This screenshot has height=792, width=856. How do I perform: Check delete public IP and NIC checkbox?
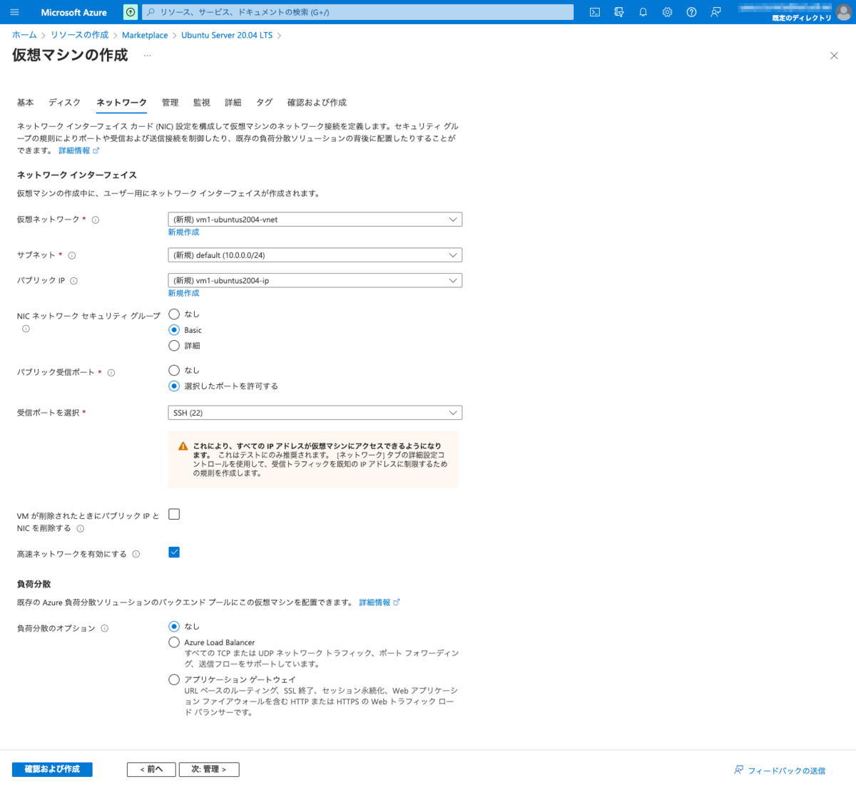pyautogui.click(x=174, y=514)
